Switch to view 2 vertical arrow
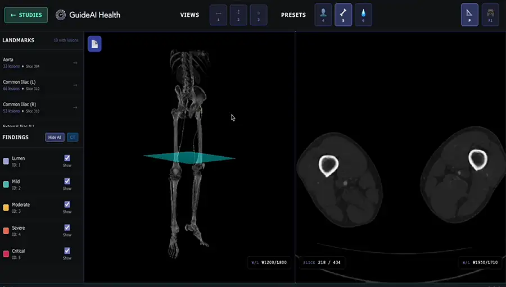Screen dimensions: 506x287 tap(238, 15)
